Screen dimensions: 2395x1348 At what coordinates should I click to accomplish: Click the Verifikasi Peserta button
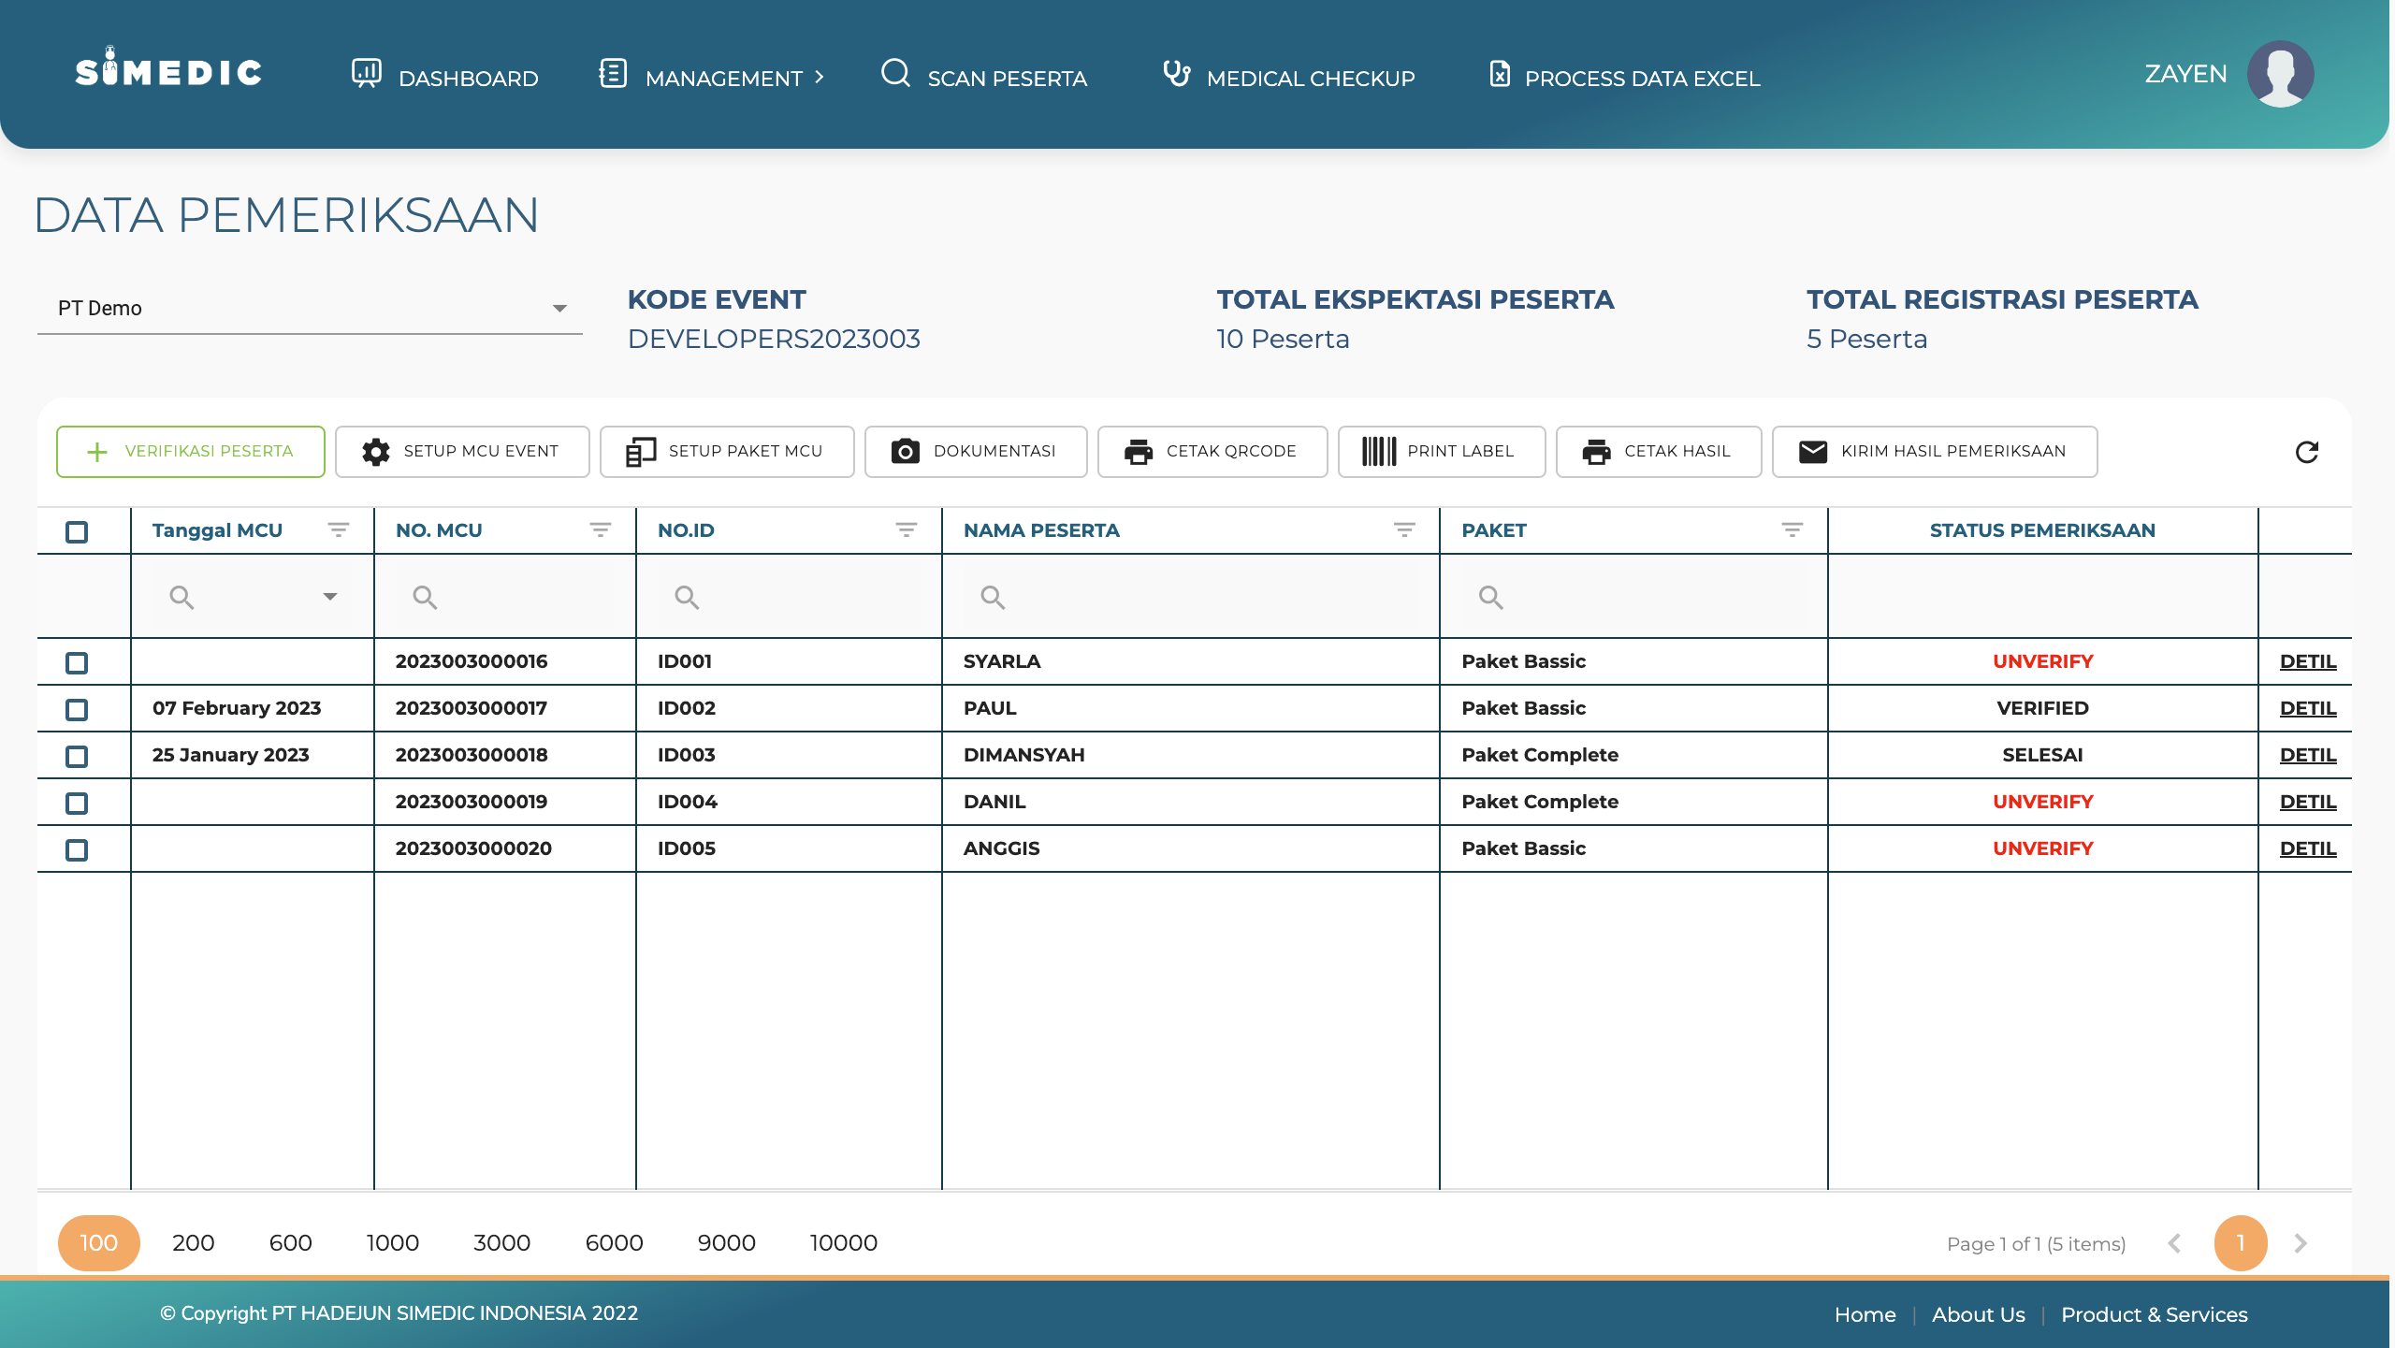click(x=191, y=452)
